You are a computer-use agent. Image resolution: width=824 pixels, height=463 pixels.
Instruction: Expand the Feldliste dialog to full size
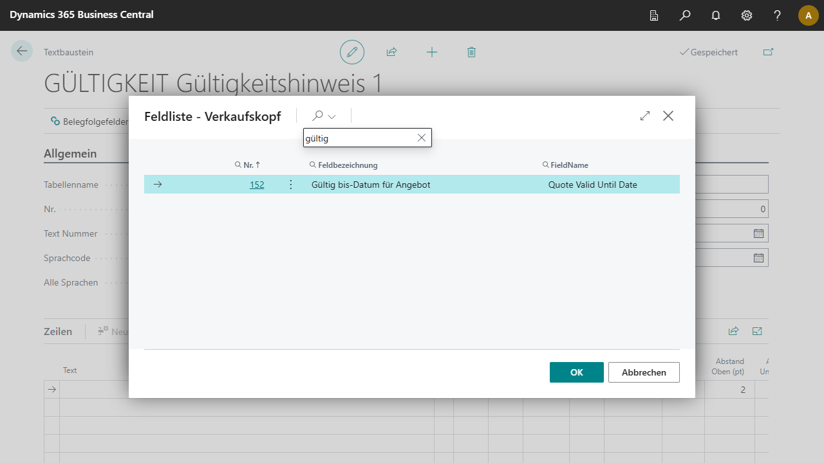[645, 116]
